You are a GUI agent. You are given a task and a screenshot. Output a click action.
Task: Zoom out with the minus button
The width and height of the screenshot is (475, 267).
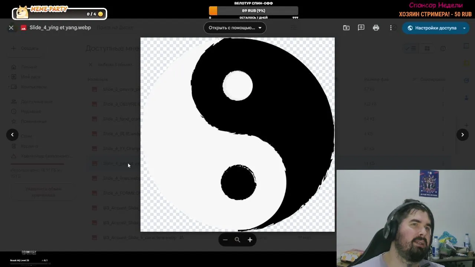[x=225, y=240]
